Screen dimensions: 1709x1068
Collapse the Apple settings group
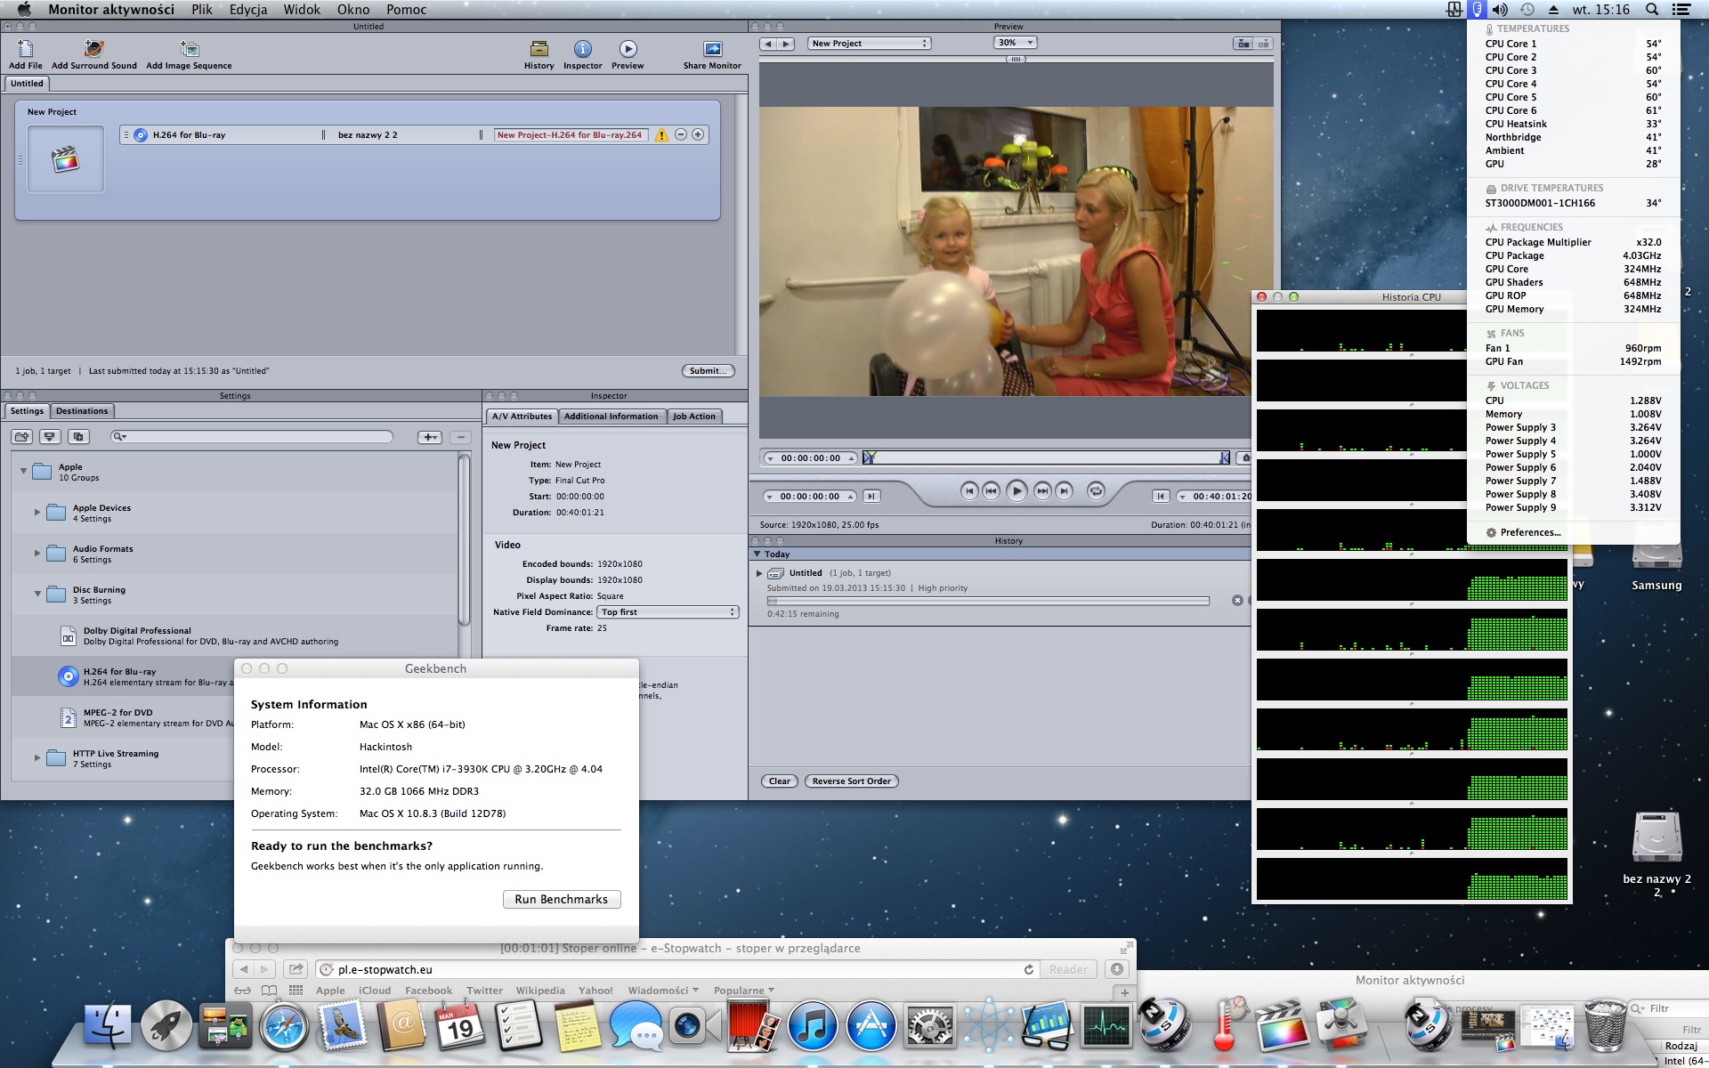(23, 471)
